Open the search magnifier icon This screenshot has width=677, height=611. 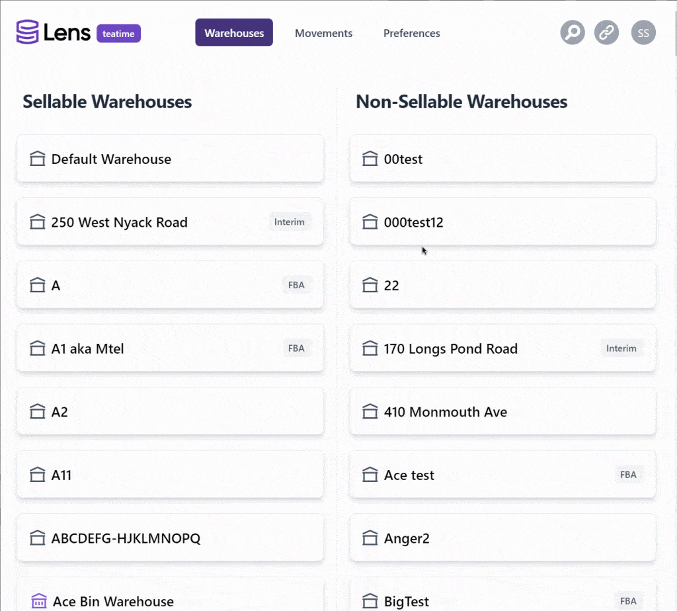pyautogui.click(x=573, y=32)
